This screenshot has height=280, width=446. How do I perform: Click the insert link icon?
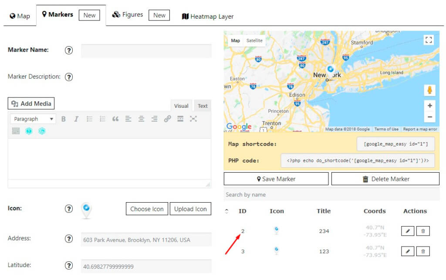(x=168, y=119)
